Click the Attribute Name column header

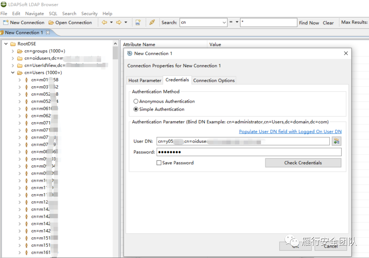[139, 44]
